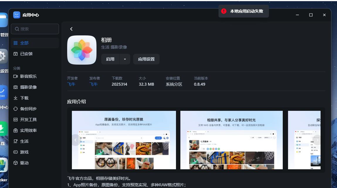Click the 实用效率 briefcase icon
This screenshot has width=337, height=188.
pyautogui.click(x=16, y=130)
